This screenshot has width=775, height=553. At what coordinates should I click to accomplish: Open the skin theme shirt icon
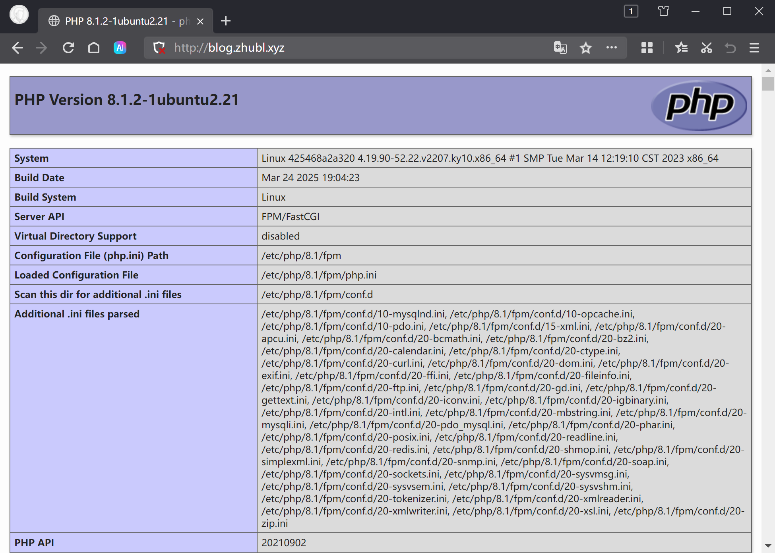tap(664, 12)
